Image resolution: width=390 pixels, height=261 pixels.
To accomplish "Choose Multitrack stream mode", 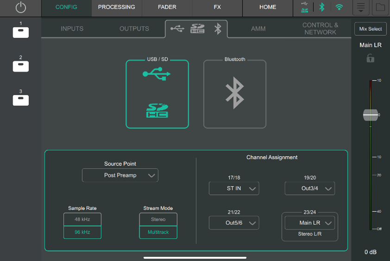I will click(158, 232).
